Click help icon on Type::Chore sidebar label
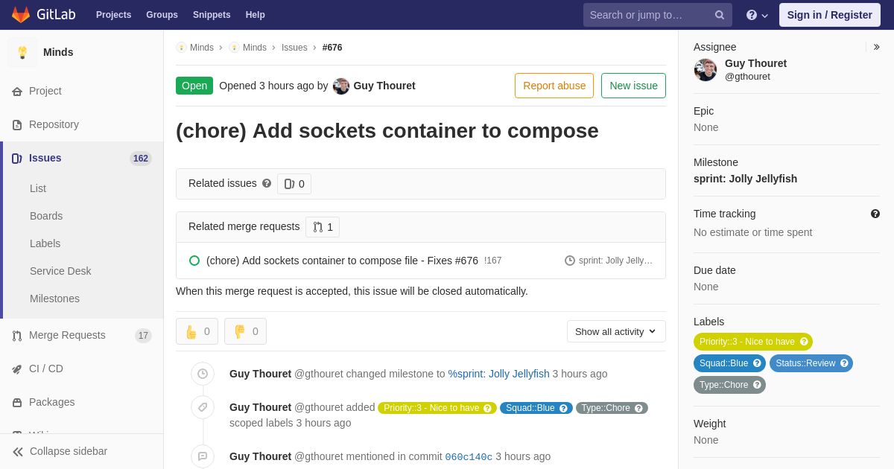The width and height of the screenshot is (894, 469). [x=757, y=385]
